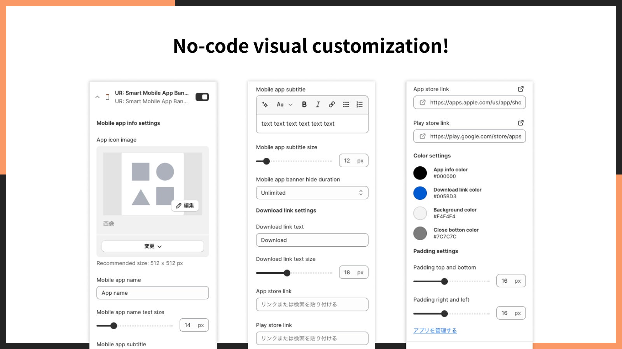Apply numbered list formatting

[360, 104]
